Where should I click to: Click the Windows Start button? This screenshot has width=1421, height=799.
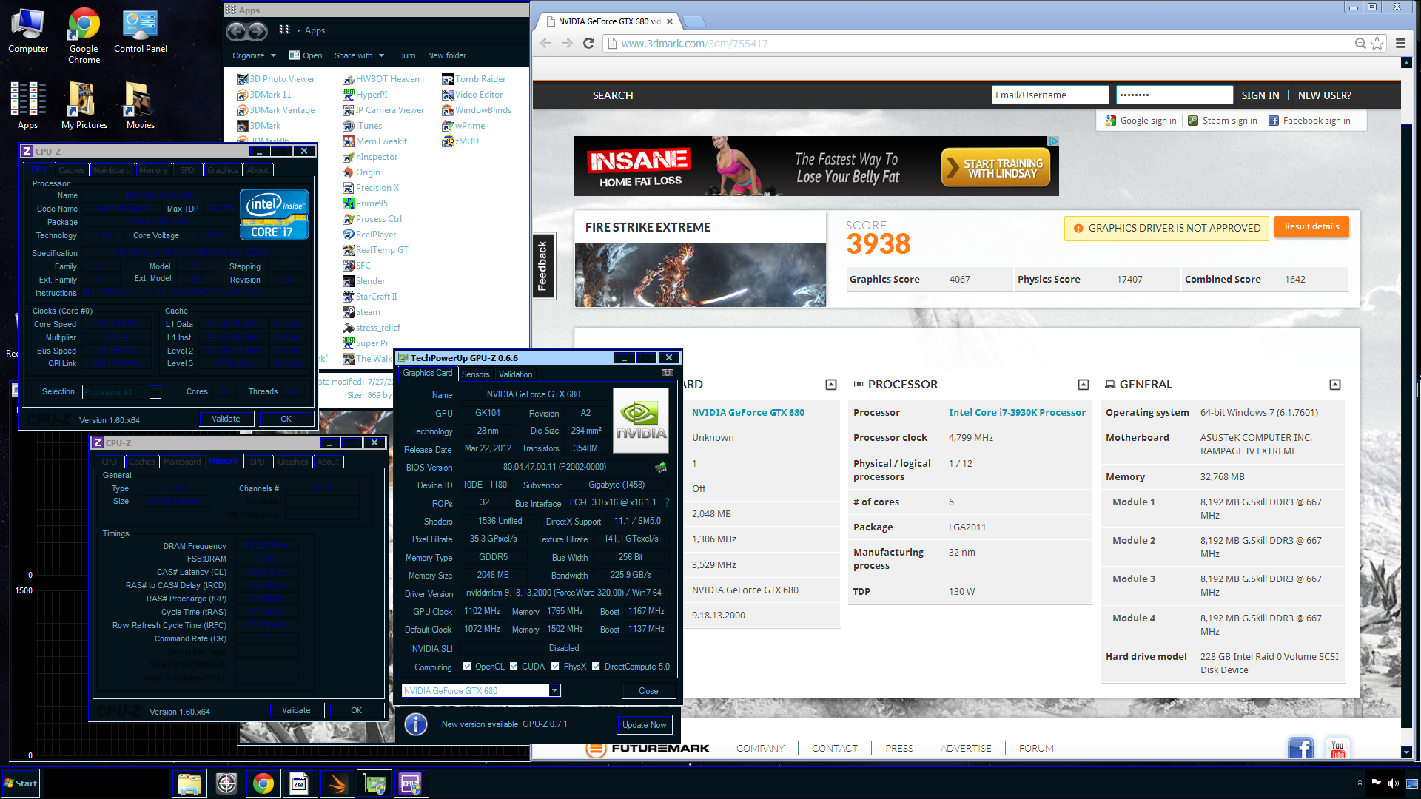pos(20,783)
